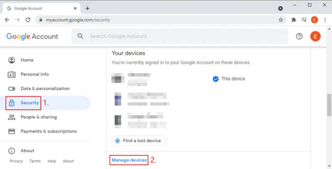Bookmark this page with the star icon
332x169 pixels.
point(281,20)
